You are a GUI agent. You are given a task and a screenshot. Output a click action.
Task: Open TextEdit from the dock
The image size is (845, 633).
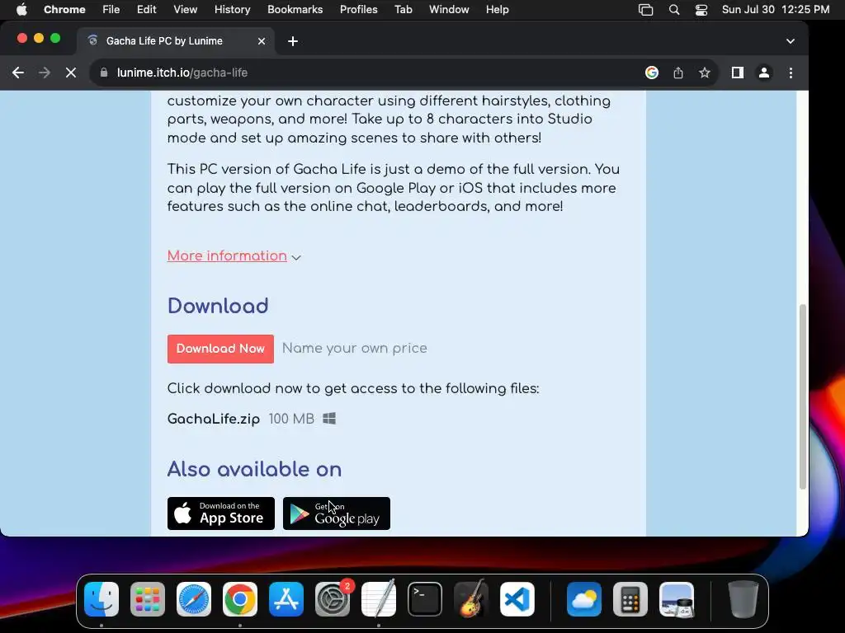coord(378,599)
